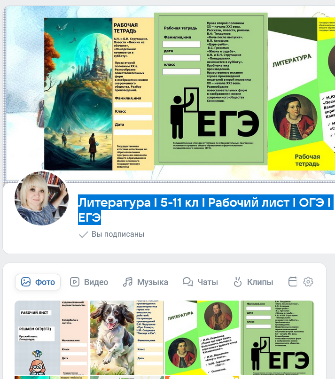The width and height of the screenshot is (335, 379).
Task: Select the Чаты tab
Action: (200, 282)
